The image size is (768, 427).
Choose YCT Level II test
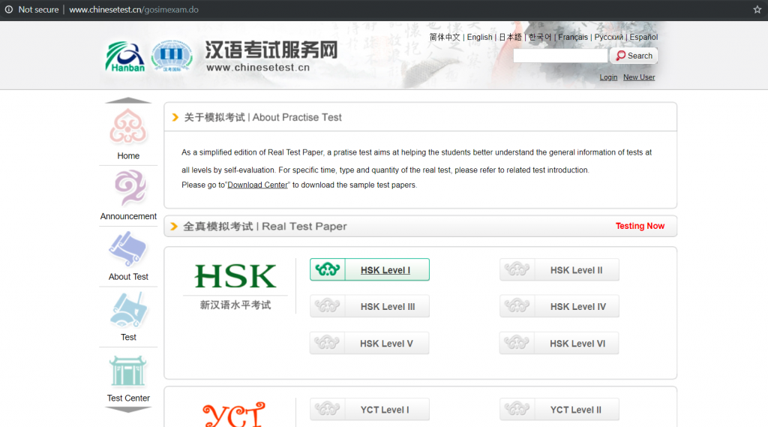[x=559, y=410]
